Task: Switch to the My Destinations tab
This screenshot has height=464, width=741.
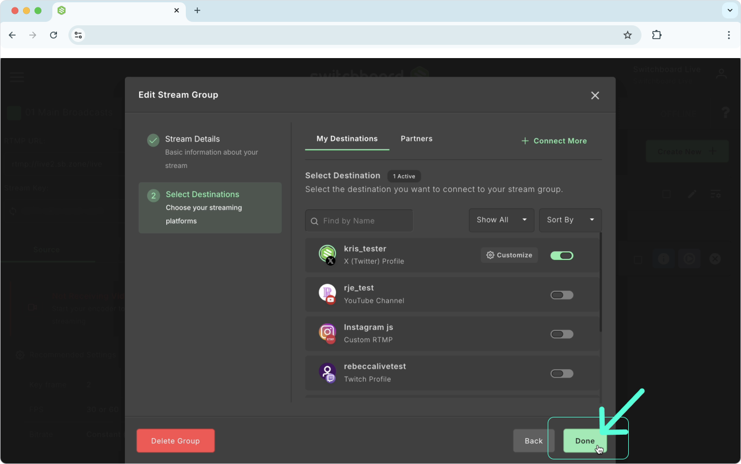Action: [347, 139]
